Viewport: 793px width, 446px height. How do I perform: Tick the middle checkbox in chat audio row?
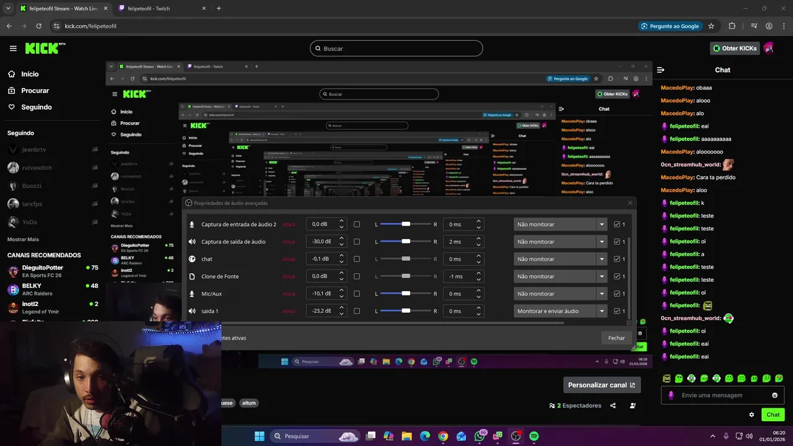coord(356,259)
